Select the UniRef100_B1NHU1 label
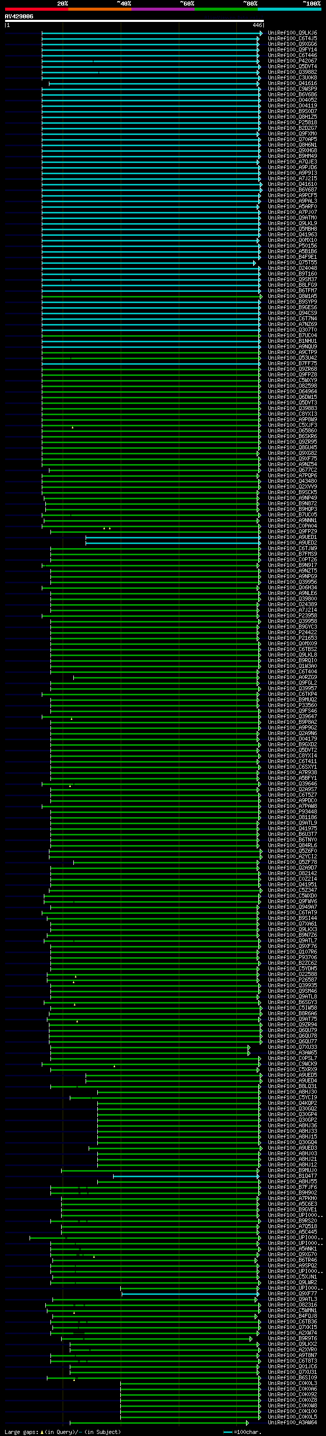This screenshot has height=1436, width=326. coord(292,341)
